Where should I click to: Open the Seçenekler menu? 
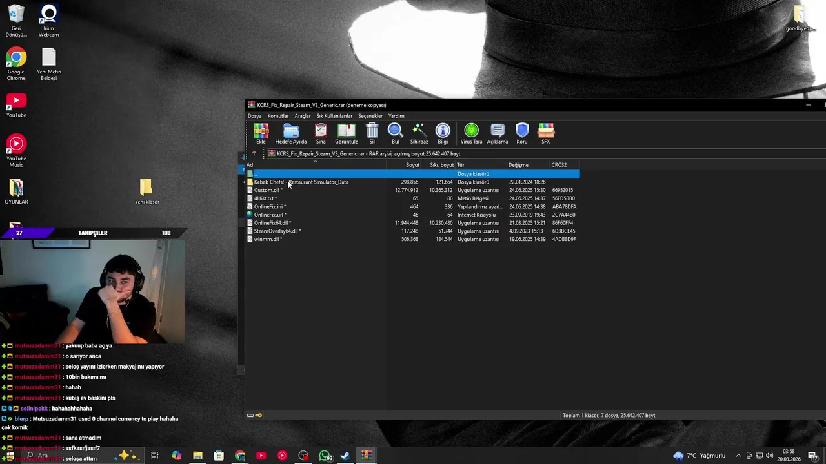(370, 116)
